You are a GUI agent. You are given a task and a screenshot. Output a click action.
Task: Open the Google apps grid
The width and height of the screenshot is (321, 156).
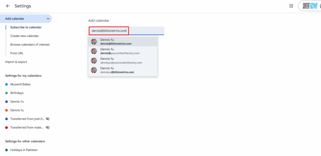[291, 6]
